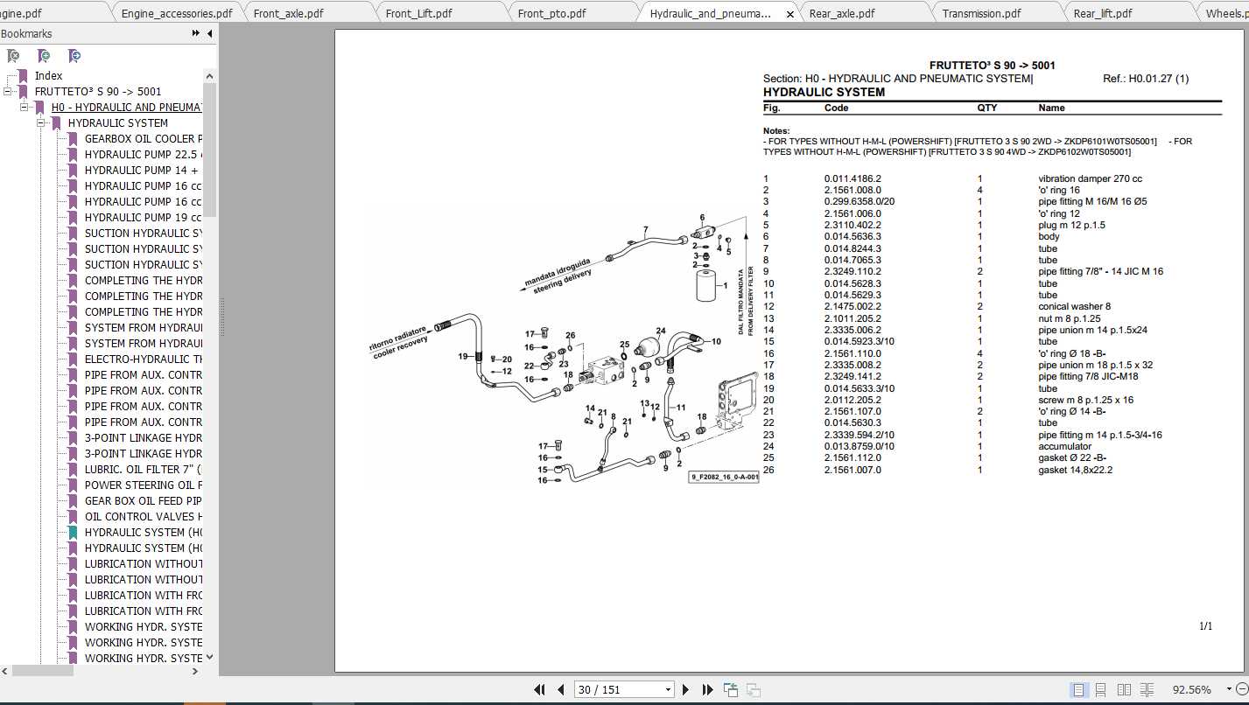Select the Index bookmark
This screenshot has height=705, width=1249.
(48, 75)
